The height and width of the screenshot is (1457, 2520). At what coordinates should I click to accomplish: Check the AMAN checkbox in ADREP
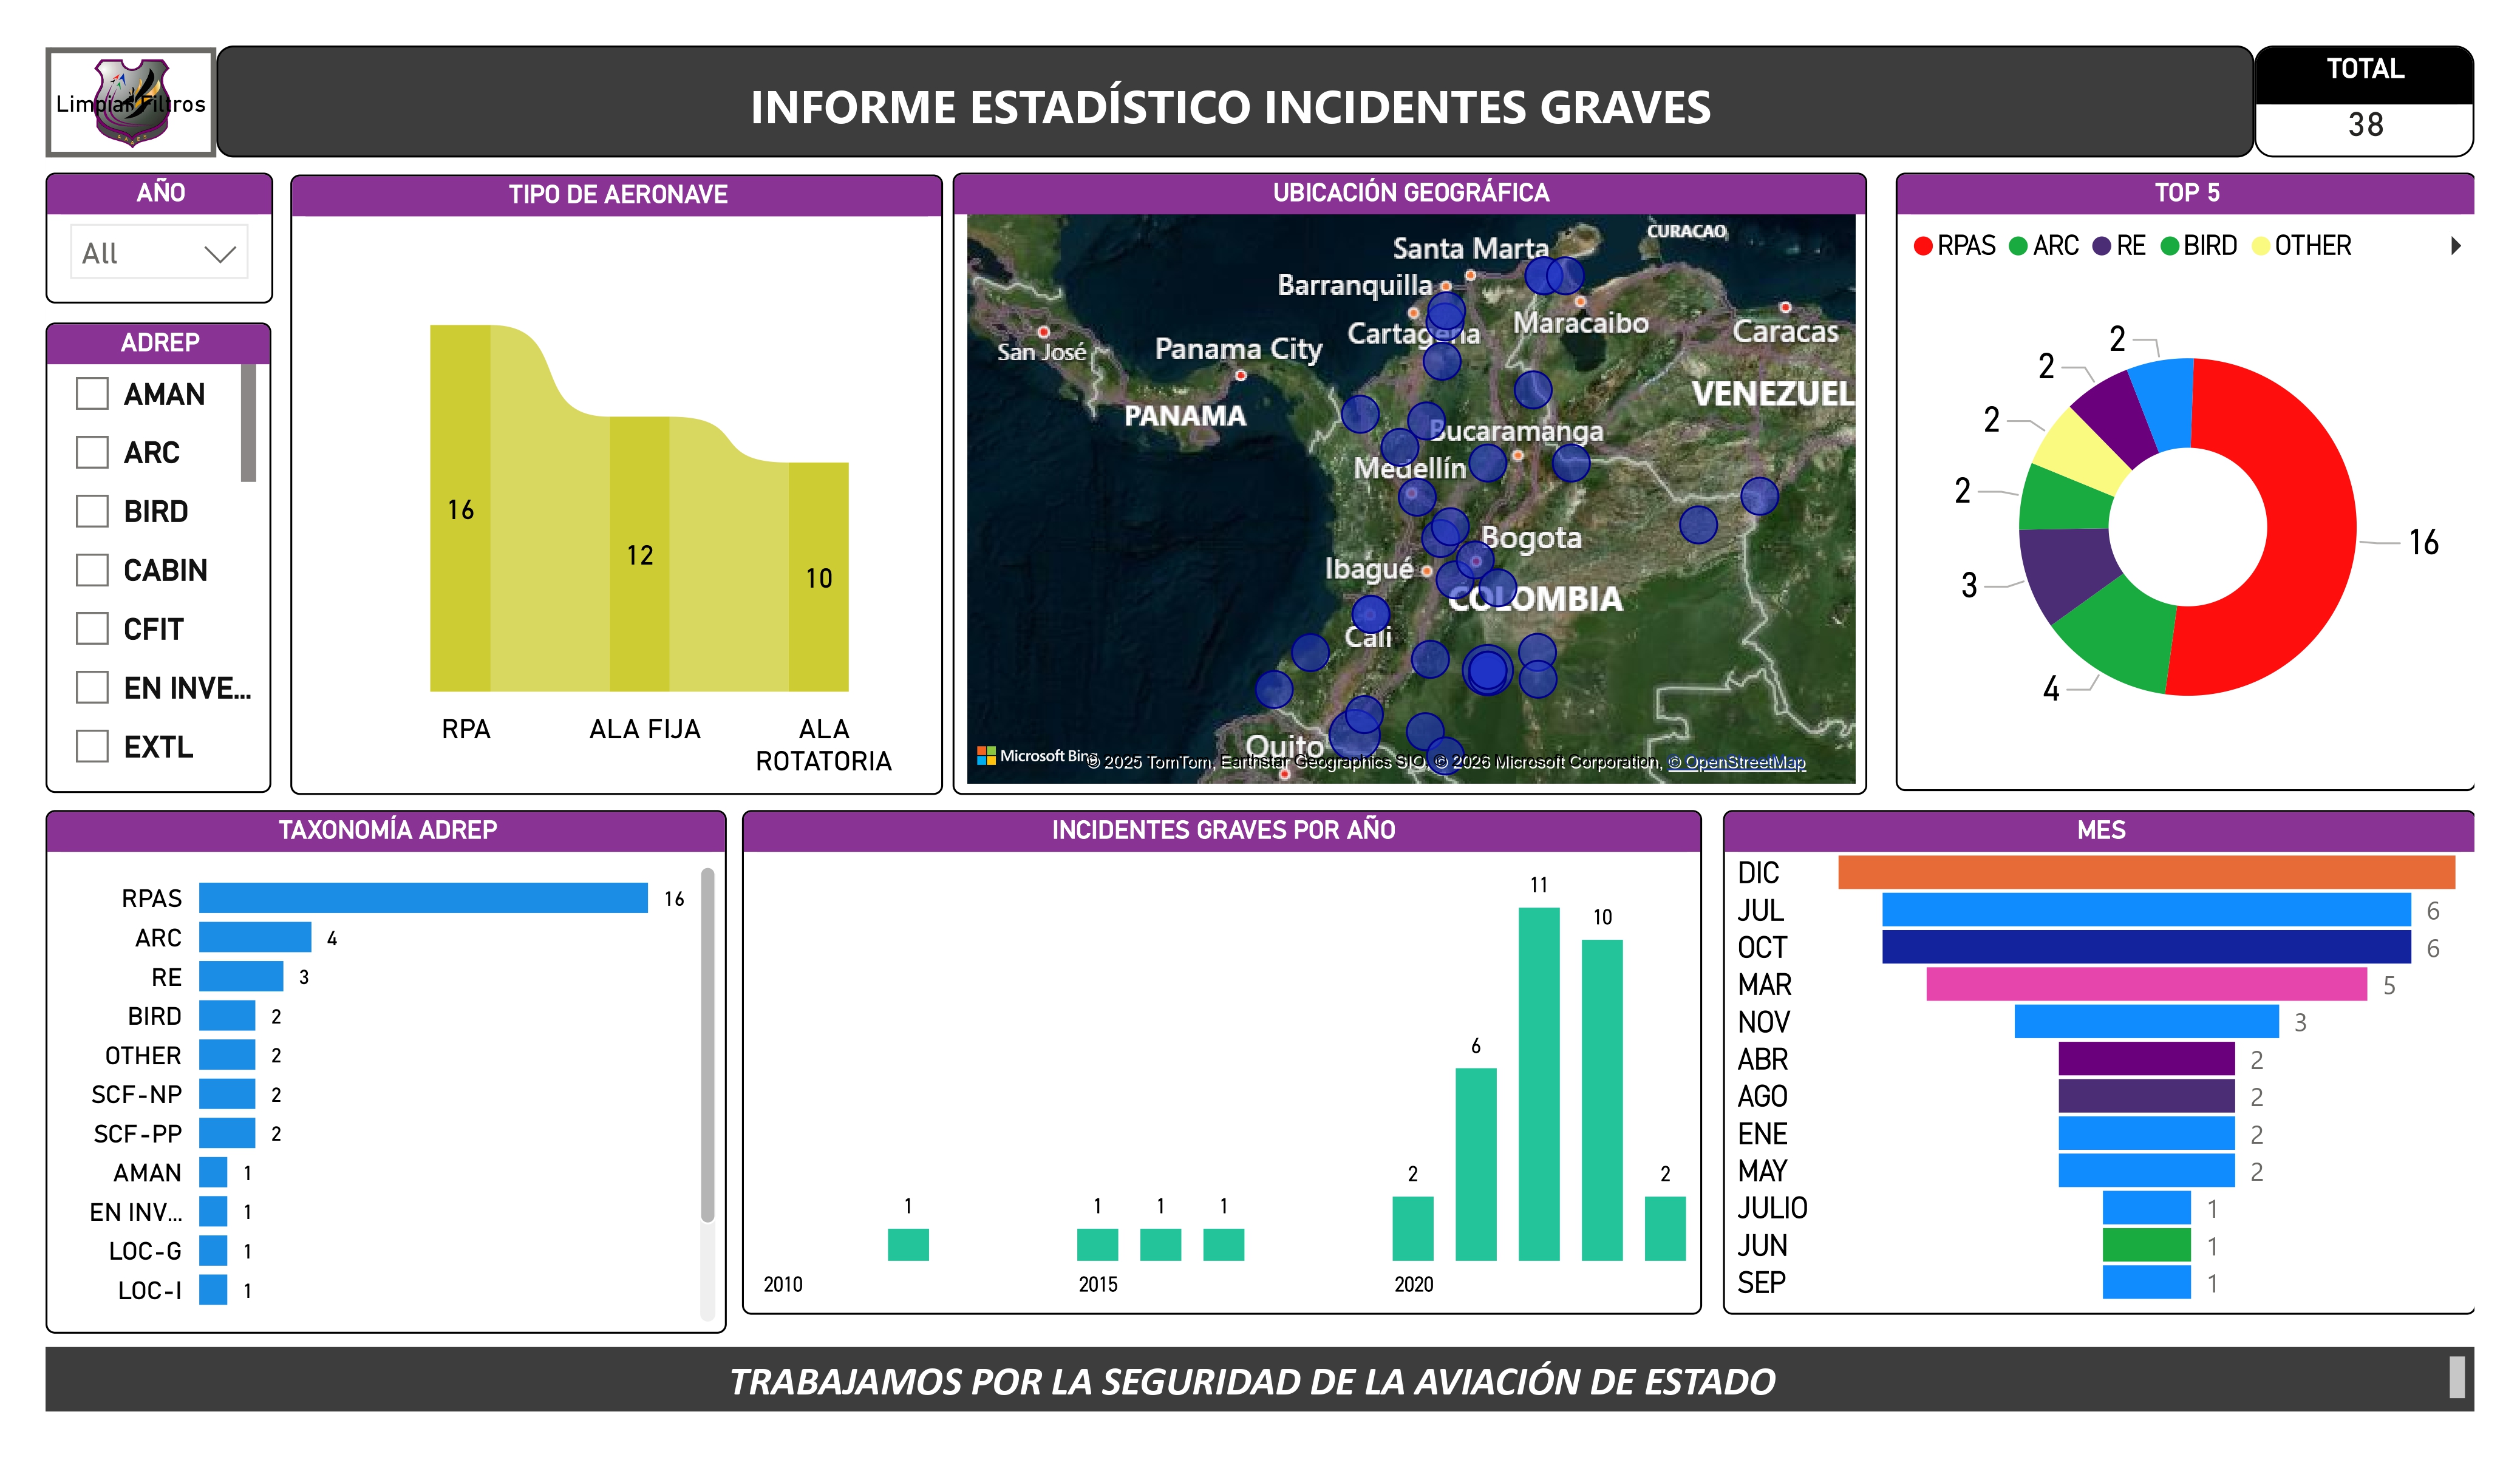click(92, 394)
